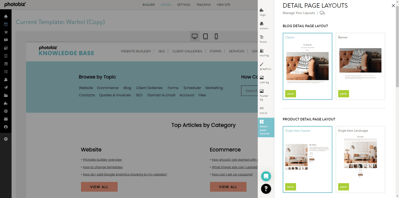Switch to the TRACKING tab
This screenshot has width=399, height=198.
[203, 5]
